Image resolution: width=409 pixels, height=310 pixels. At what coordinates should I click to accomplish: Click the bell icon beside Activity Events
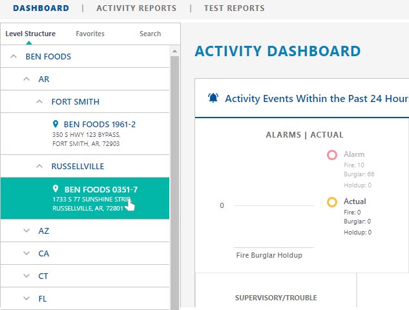[213, 98]
